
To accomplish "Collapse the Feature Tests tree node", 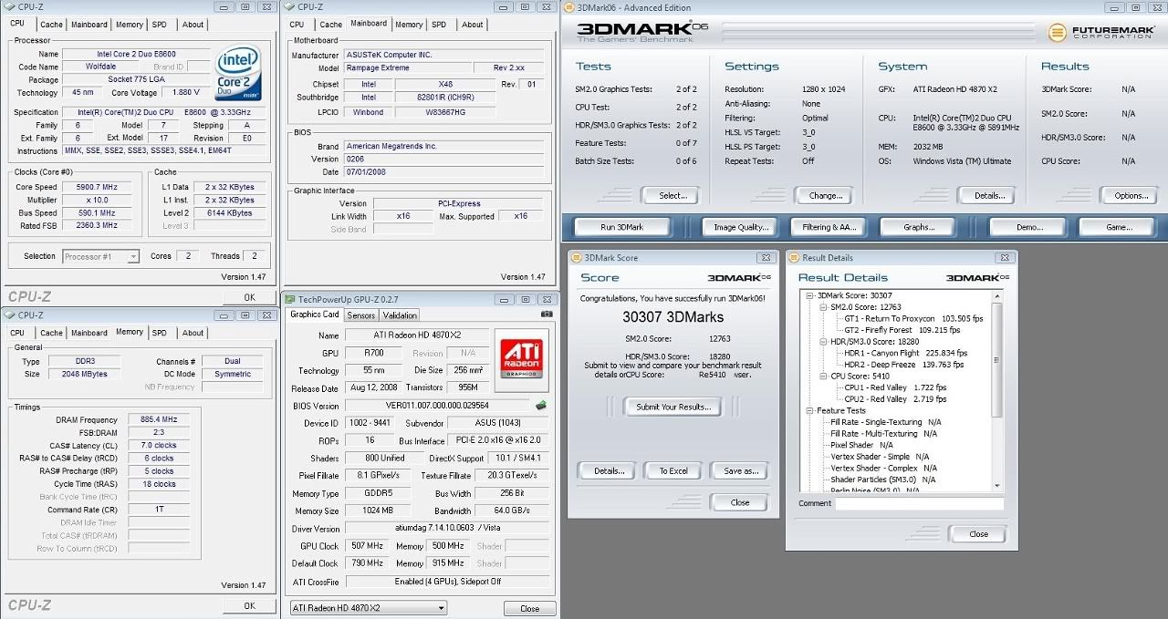I will coord(809,411).
